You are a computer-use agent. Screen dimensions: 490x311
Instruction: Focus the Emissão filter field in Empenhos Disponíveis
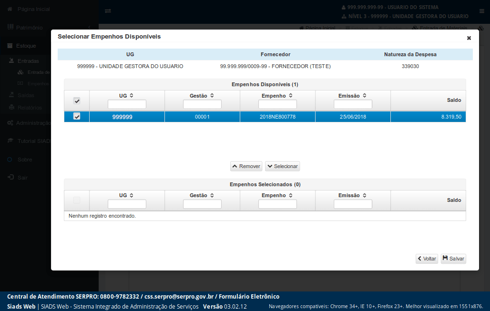coord(353,104)
